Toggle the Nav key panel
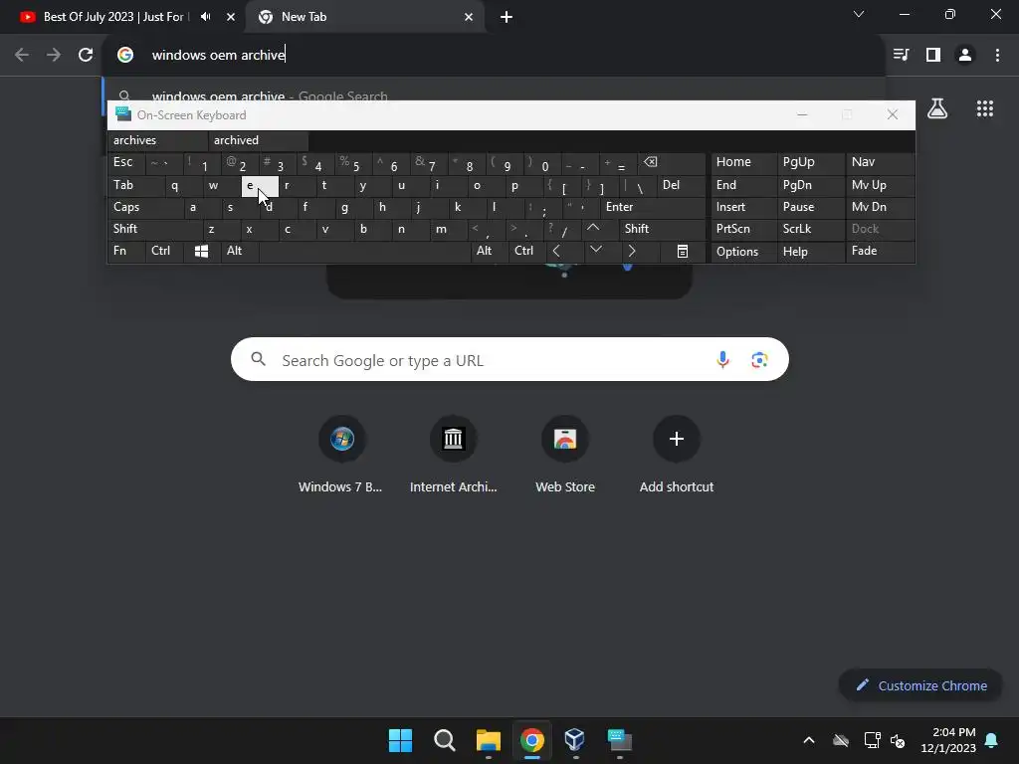Screen dimensions: 1019x764 881,162
